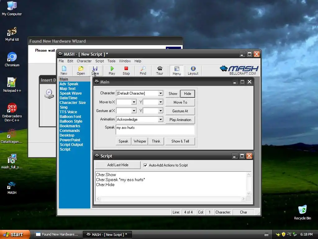Select Balloon Style in the sidebar
This screenshot has width=318, height=239.
coord(71,121)
